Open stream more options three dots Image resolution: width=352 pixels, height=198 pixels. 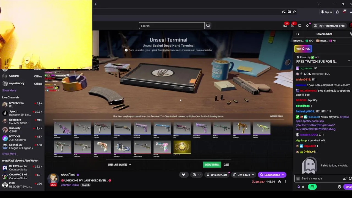[285, 182]
